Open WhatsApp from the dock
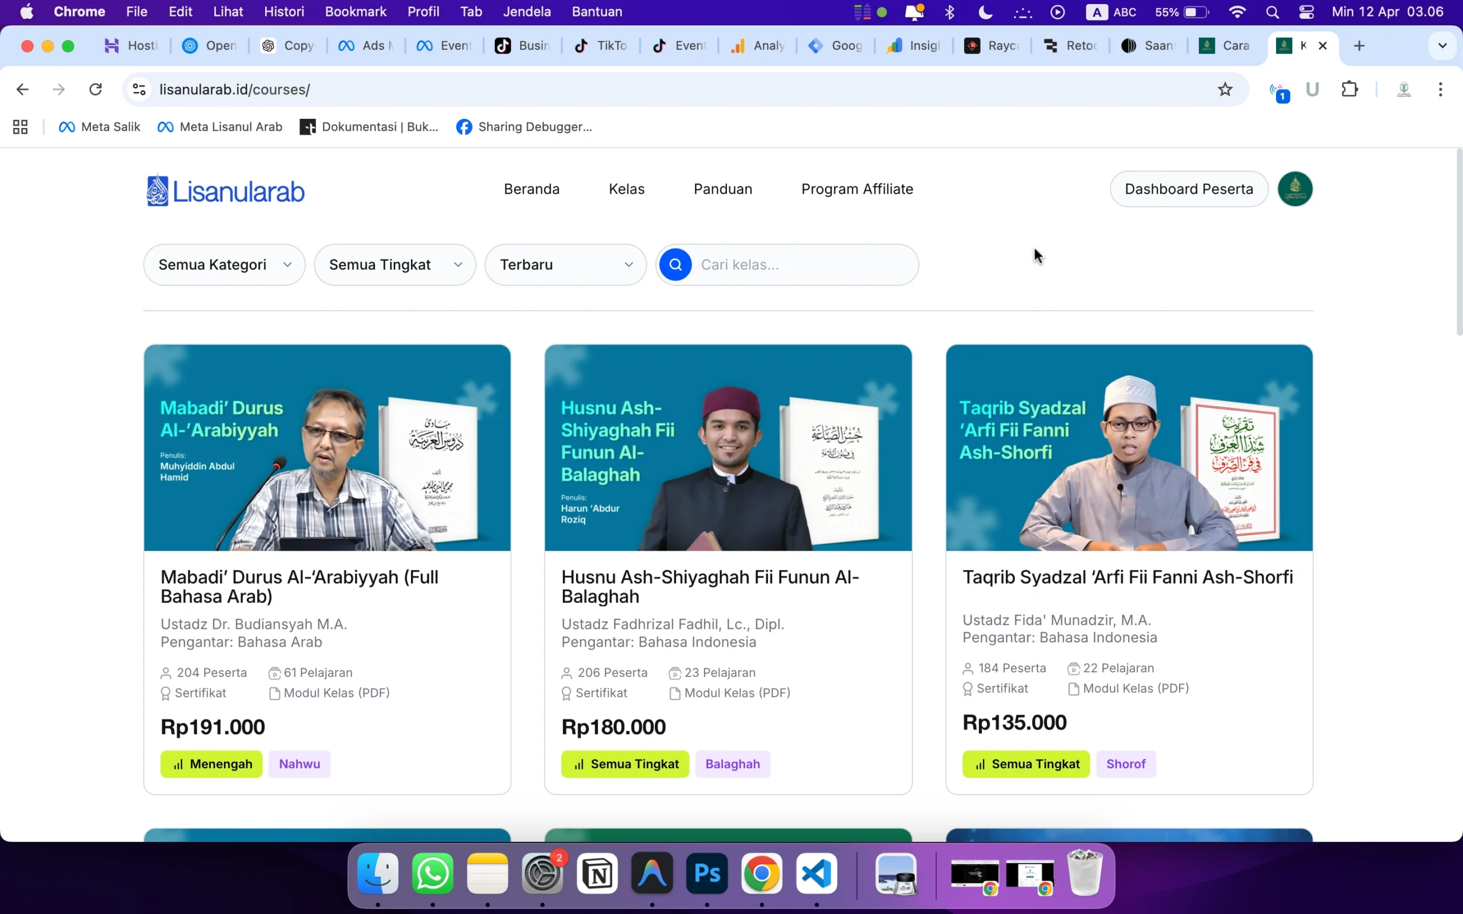Viewport: 1463px width, 914px height. [433, 873]
